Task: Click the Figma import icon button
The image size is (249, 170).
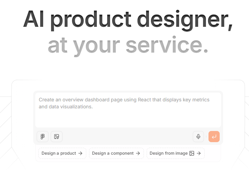Action: point(43,137)
